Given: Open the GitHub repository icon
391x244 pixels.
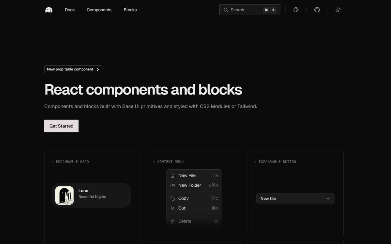Looking at the screenshot, I should [x=317, y=10].
